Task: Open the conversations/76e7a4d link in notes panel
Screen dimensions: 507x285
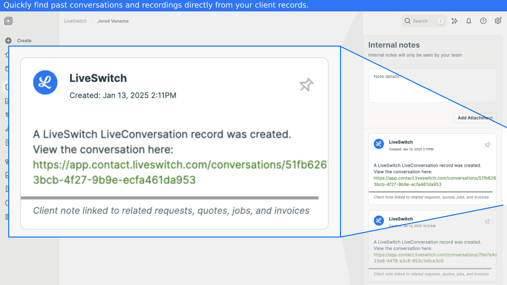Action: coord(435,258)
